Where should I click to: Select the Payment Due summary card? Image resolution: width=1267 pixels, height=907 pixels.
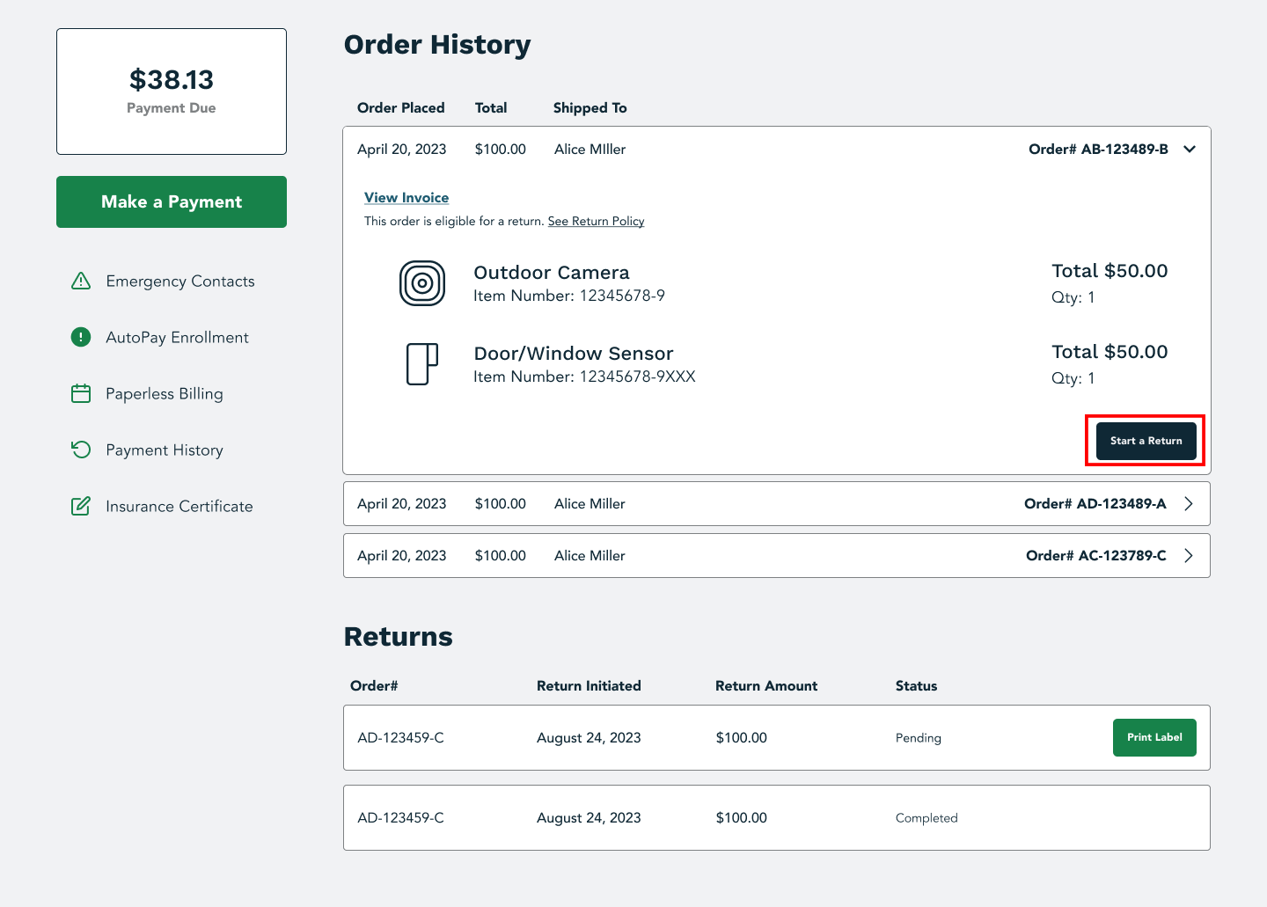172,91
